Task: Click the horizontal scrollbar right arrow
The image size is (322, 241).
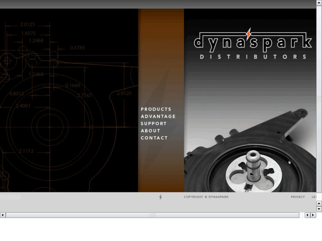Action: 314,215
